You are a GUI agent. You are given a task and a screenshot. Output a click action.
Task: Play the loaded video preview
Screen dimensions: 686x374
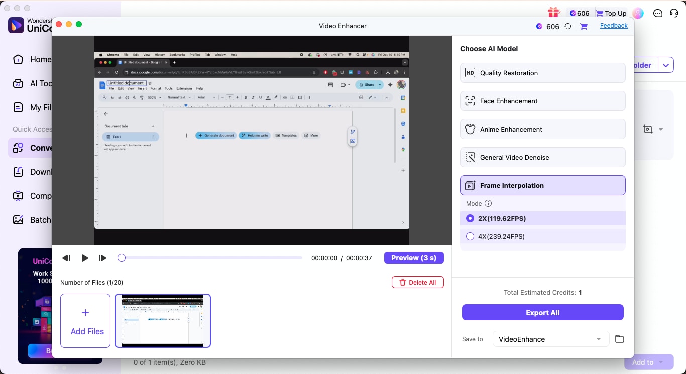[x=84, y=258]
